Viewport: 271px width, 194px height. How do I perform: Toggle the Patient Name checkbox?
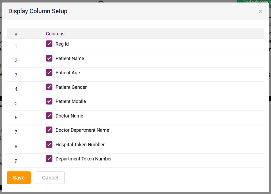(49, 58)
